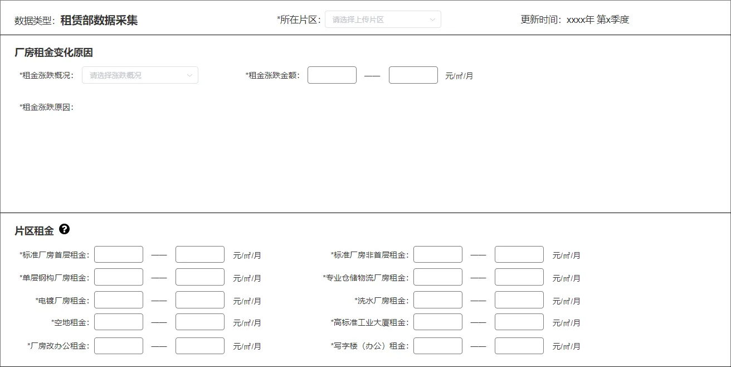Image resolution: width=731 pixels, height=367 pixels.
Task: Click the *租金涨跌金额 label
Action: point(273,75)
